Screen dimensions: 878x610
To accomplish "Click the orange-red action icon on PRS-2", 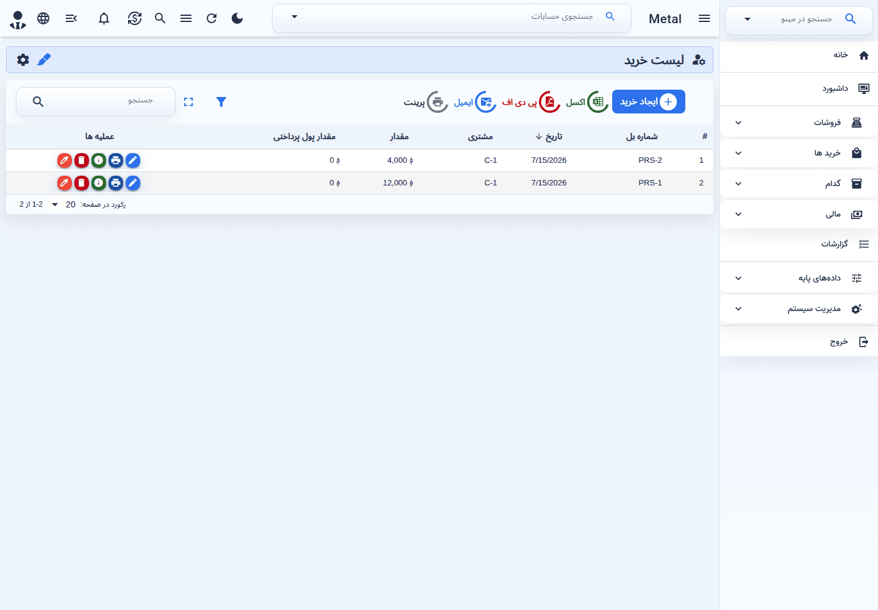I will tap(65, 160).
